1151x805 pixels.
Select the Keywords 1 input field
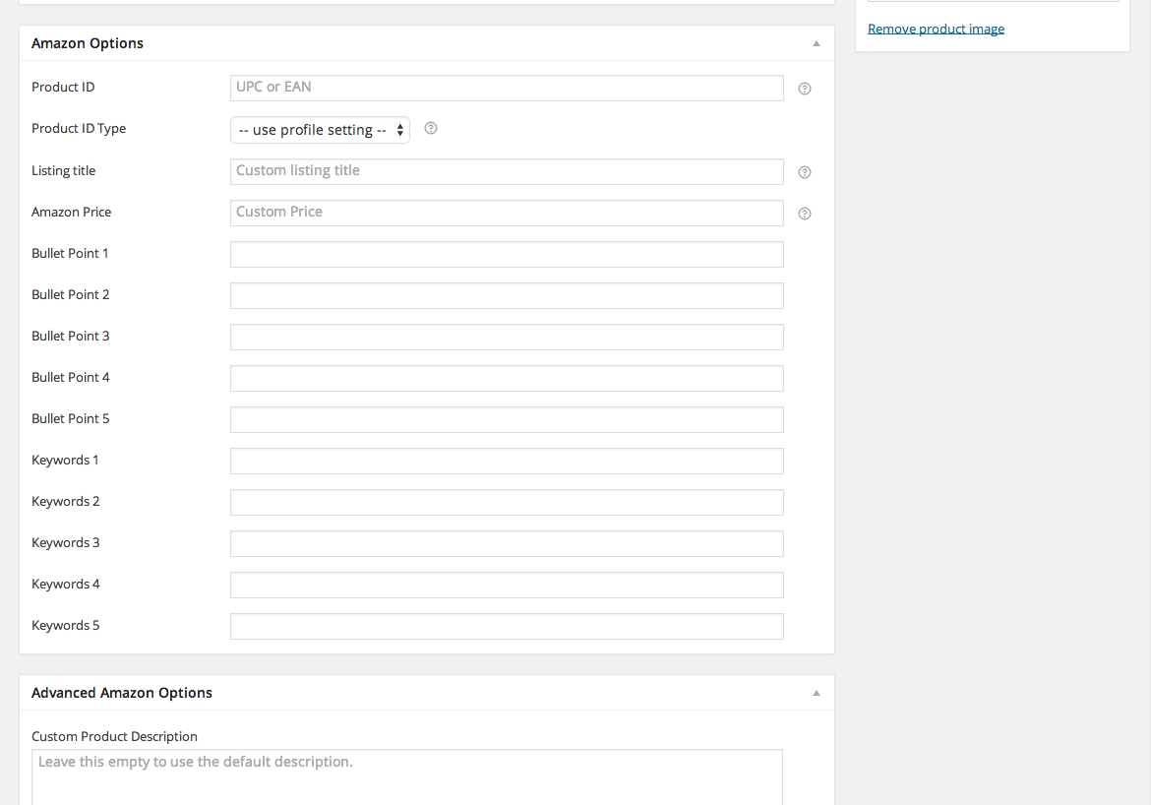(x=507, y=462)
